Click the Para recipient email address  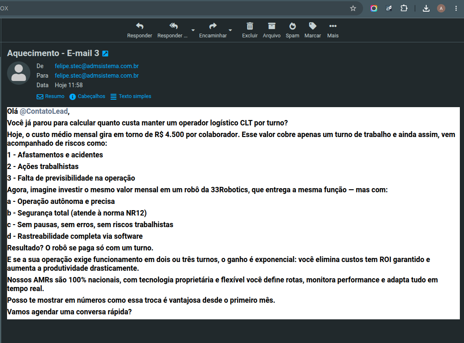point(96,76)
